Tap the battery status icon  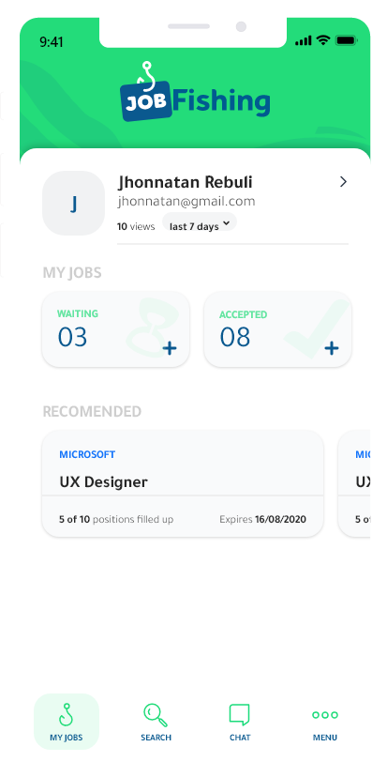click(346, 40)
